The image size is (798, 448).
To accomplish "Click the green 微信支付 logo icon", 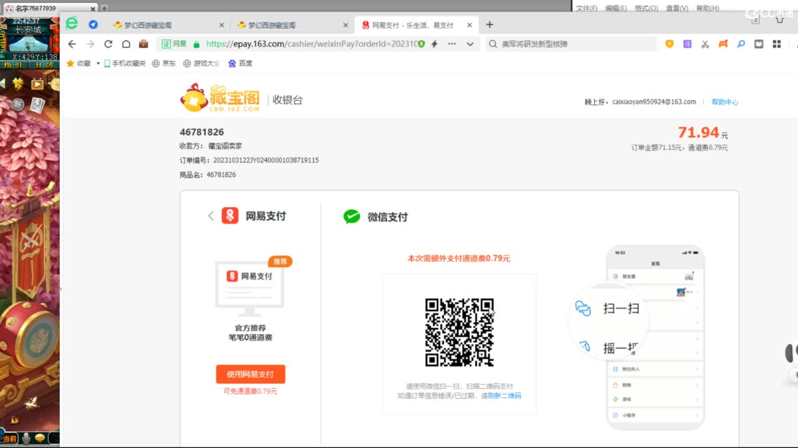I will click(x=352, y=217).
